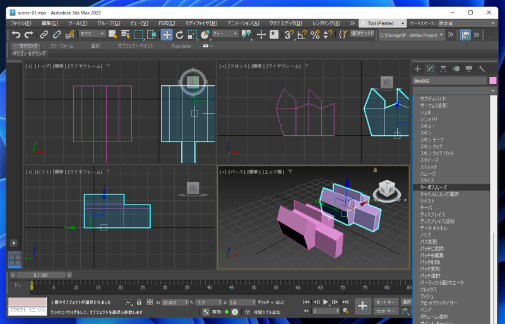Select the Unlink Selection icon
The image size is (505, 324).
[x=57, y=35]
